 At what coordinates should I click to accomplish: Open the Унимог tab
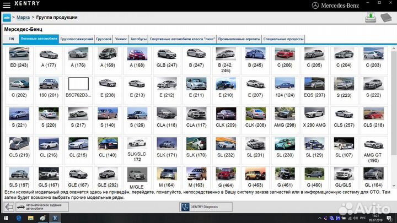coord(121,39)
